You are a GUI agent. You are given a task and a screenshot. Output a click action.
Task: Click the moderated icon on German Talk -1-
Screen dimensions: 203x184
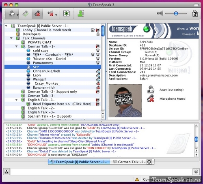[x=97, y=46]
